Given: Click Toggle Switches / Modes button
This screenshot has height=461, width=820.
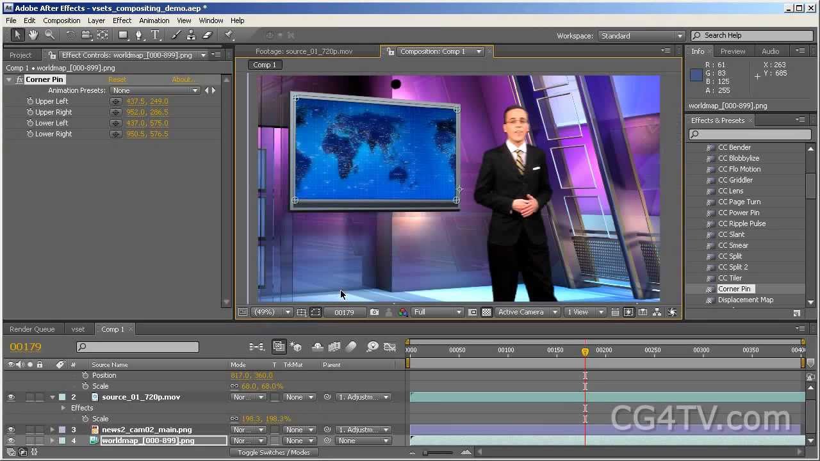Looking at the screenshot, I should pyautogui.click(x=274, y=452).
